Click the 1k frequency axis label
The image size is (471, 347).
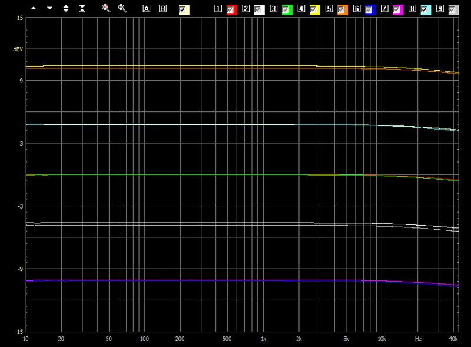(x=263, y=339)
